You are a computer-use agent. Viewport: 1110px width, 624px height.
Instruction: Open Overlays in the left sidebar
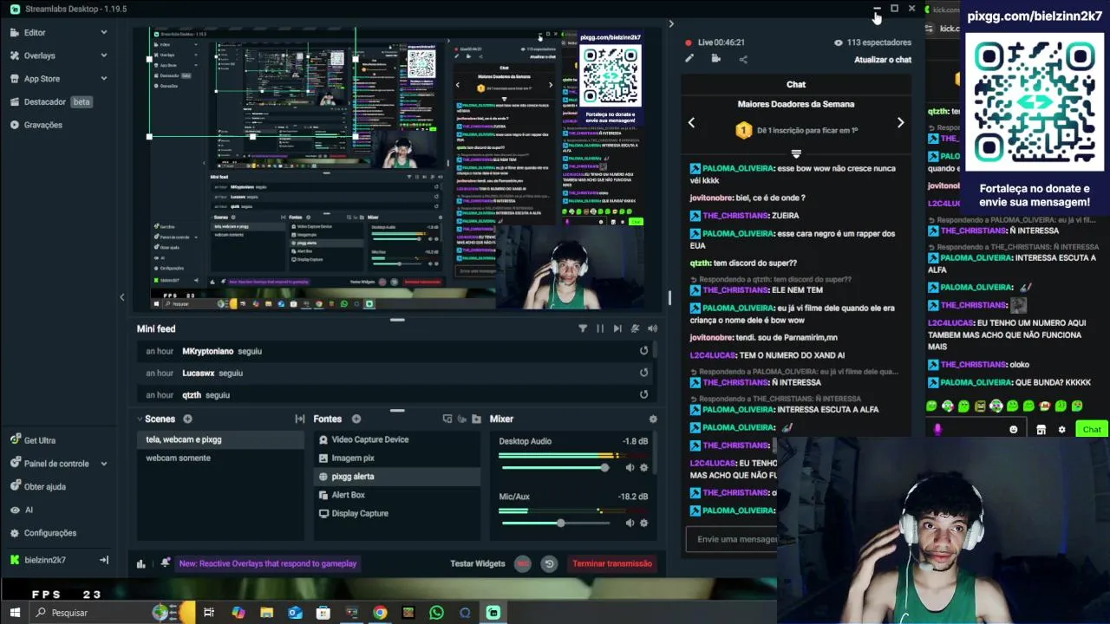click(39, 55)
